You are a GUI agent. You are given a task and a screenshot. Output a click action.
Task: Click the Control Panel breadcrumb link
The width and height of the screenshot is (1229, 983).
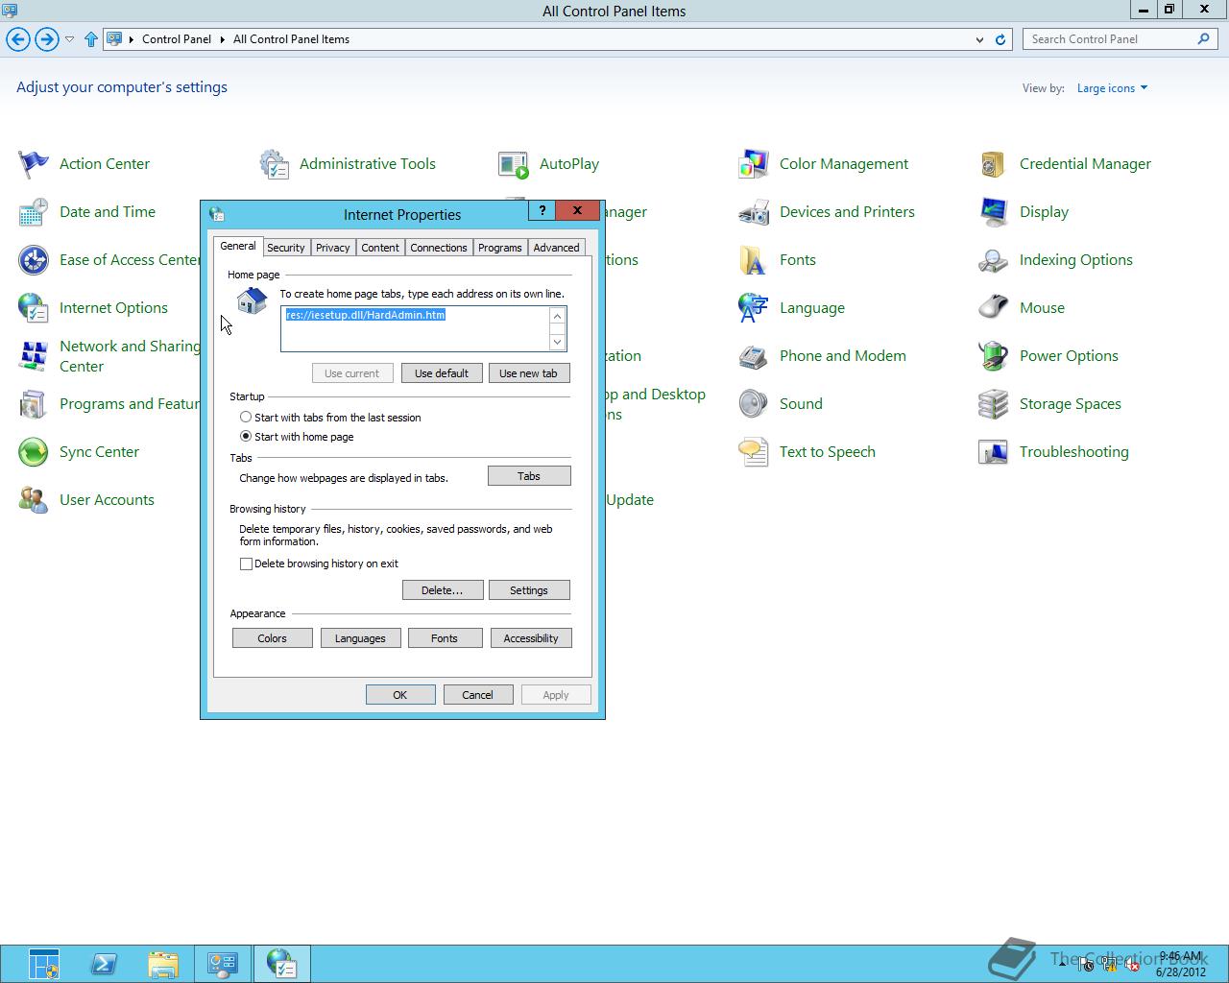[x=177, y=39]
